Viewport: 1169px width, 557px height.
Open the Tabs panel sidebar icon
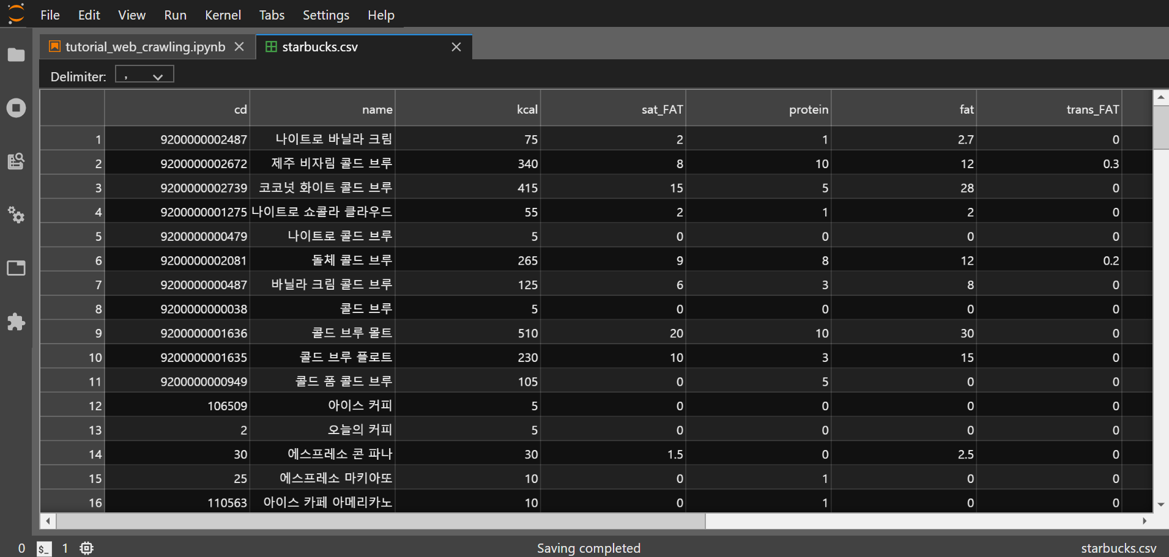[16, 268]
